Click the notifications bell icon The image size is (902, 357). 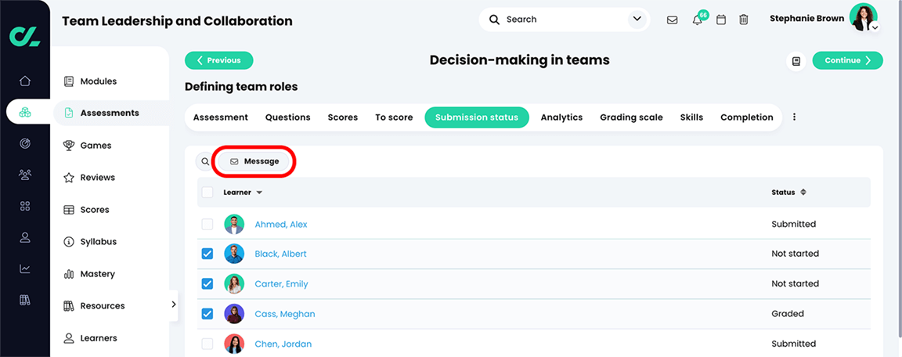697,20
